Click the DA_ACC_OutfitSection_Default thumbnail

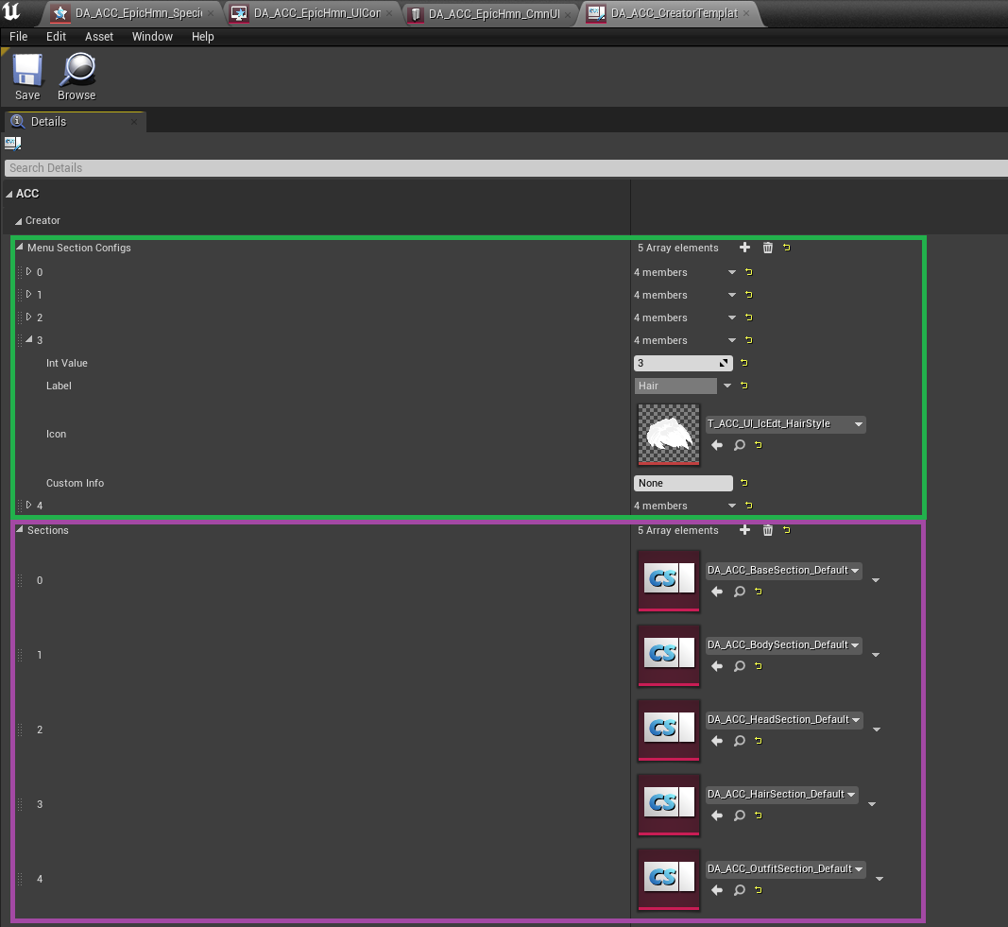coord(668,880)
